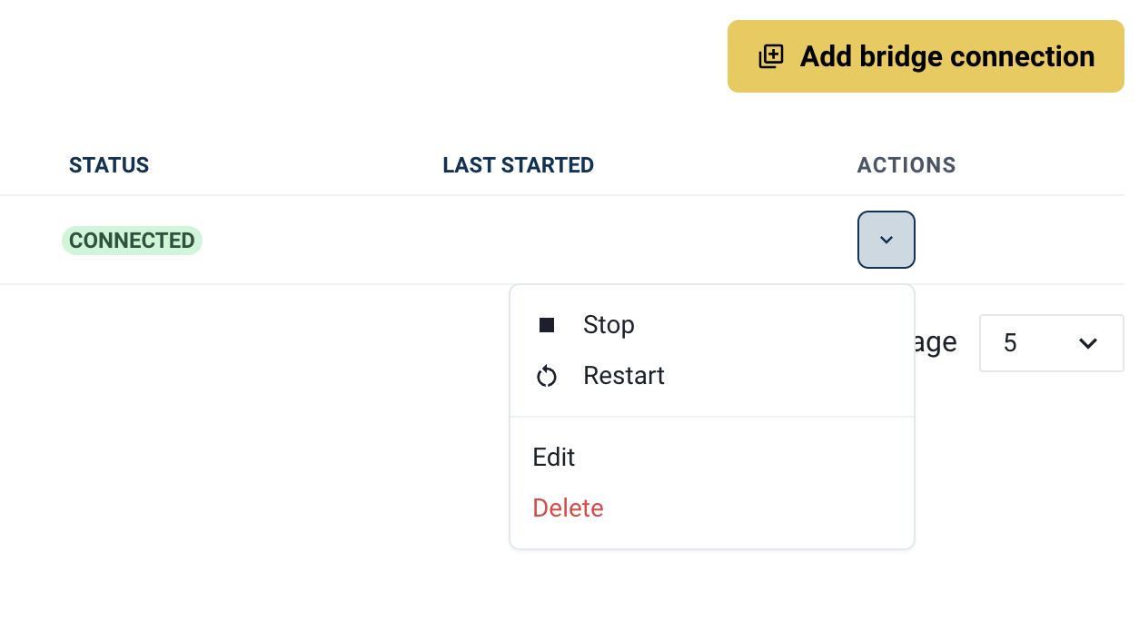Sort by the STATUS column header
The height and width of the screenshot is (621, 1139).
109,165
